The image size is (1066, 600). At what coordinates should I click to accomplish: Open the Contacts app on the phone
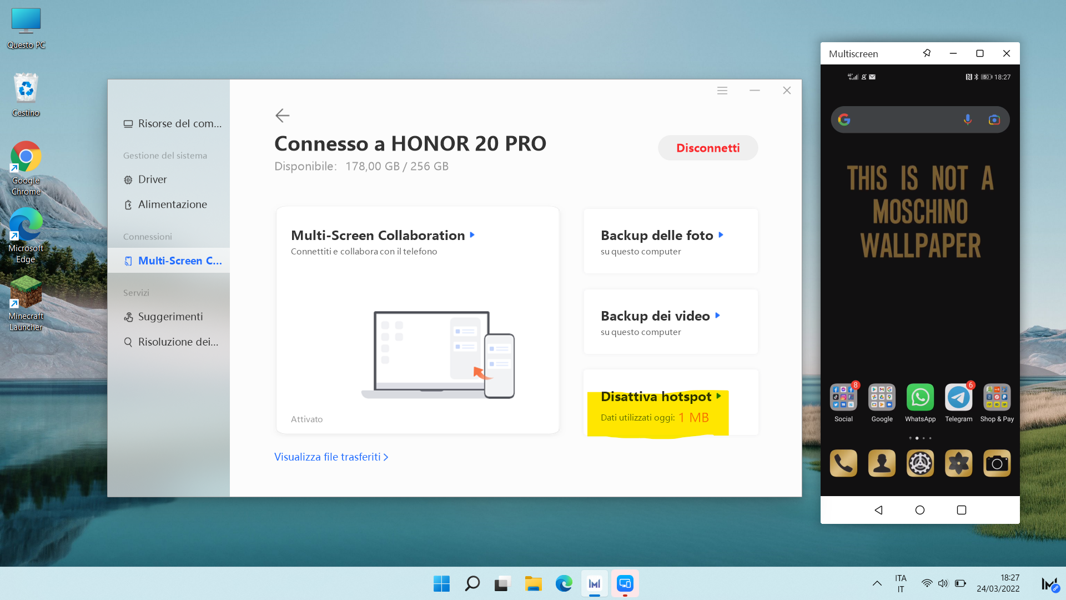(x=882, y=463)
